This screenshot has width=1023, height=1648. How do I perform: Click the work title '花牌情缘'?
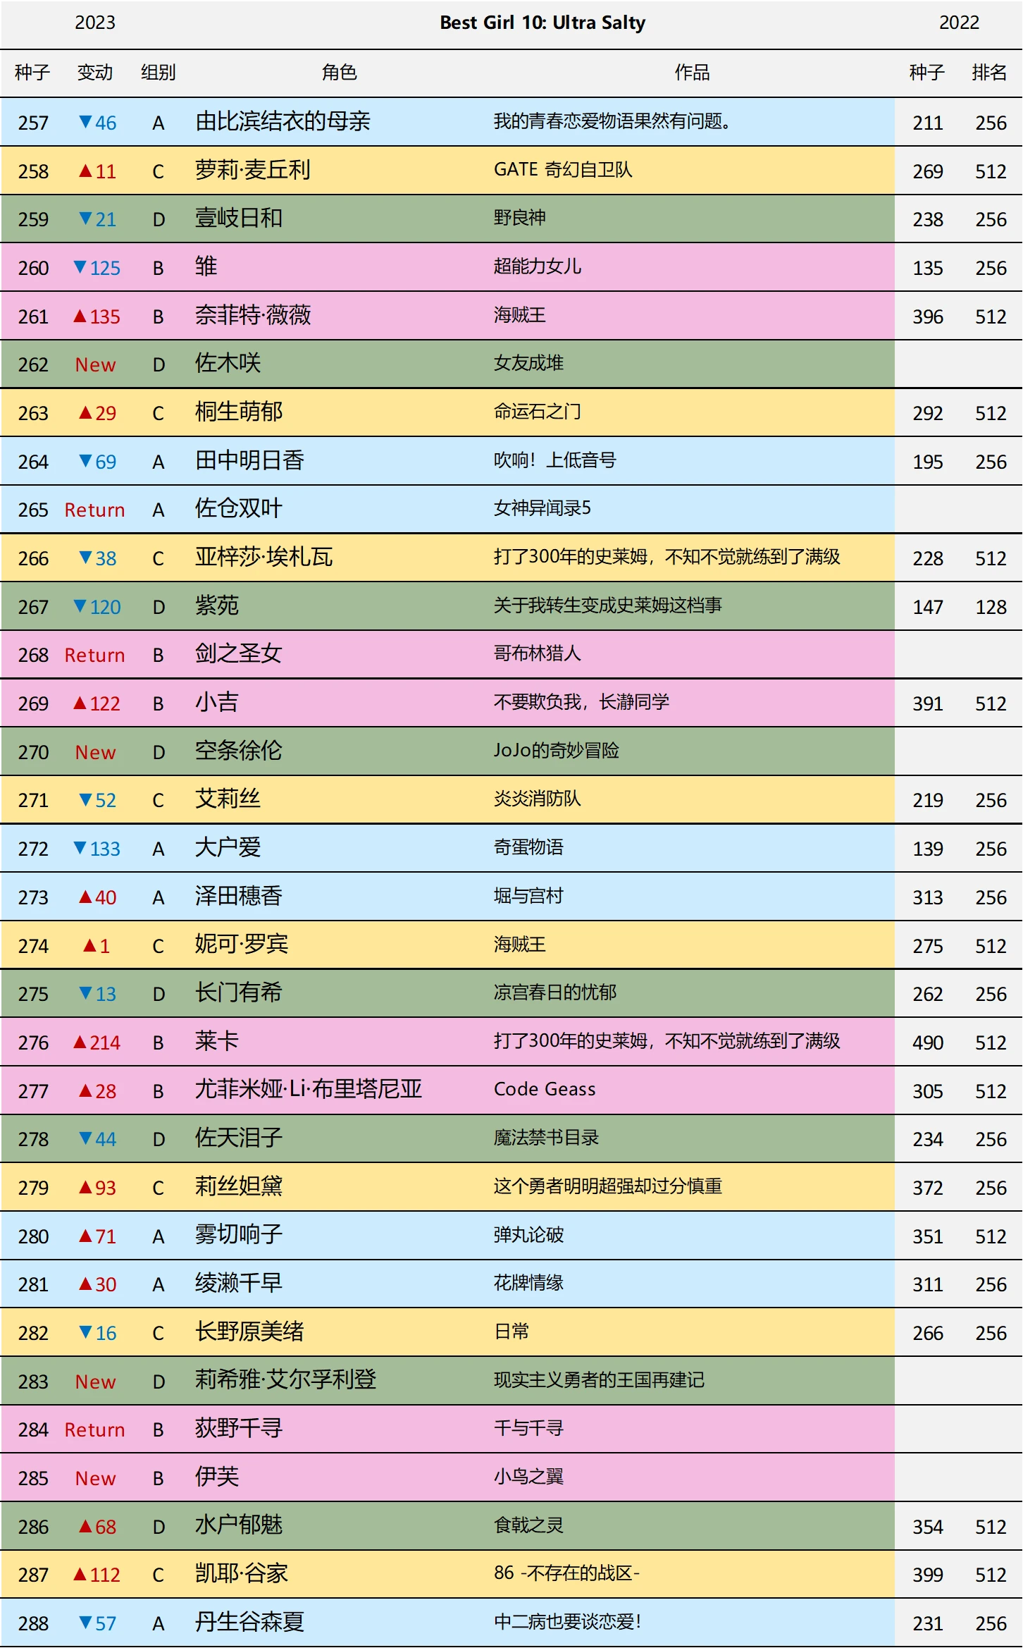click(x=528, y=1283)
